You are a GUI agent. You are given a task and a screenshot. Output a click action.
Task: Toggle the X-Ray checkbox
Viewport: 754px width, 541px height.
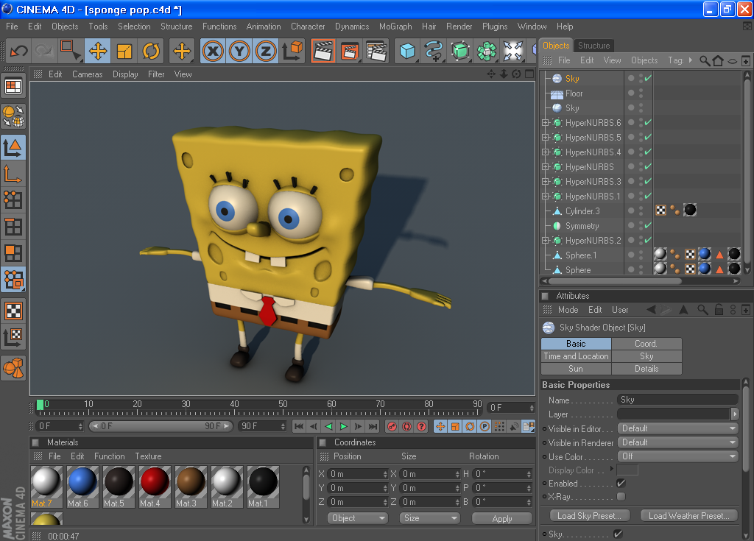point(621,496)
